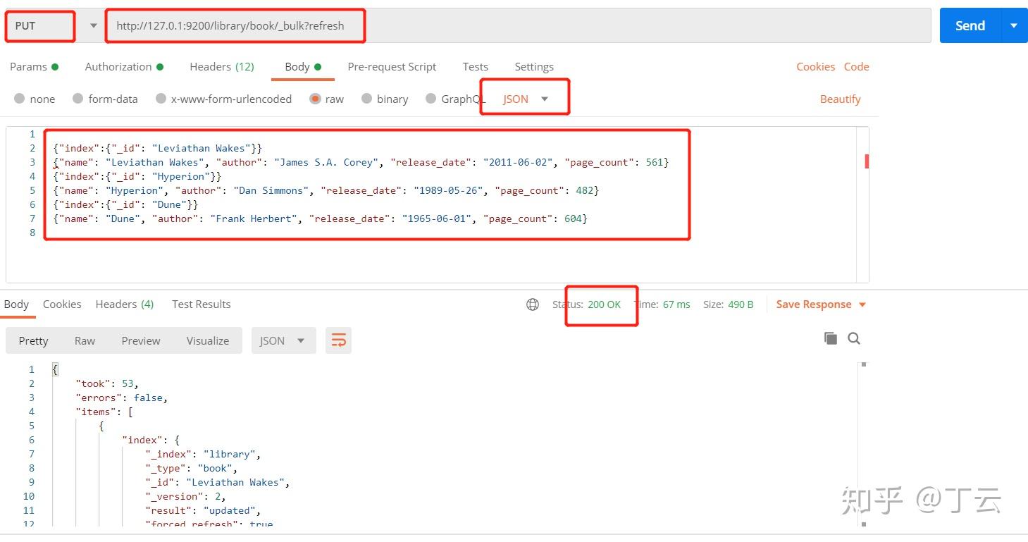Click the Beautify link

[x=840, y=99]
